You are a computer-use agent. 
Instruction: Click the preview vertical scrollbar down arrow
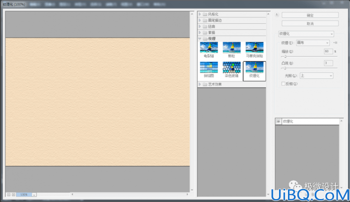coord(192,190)
